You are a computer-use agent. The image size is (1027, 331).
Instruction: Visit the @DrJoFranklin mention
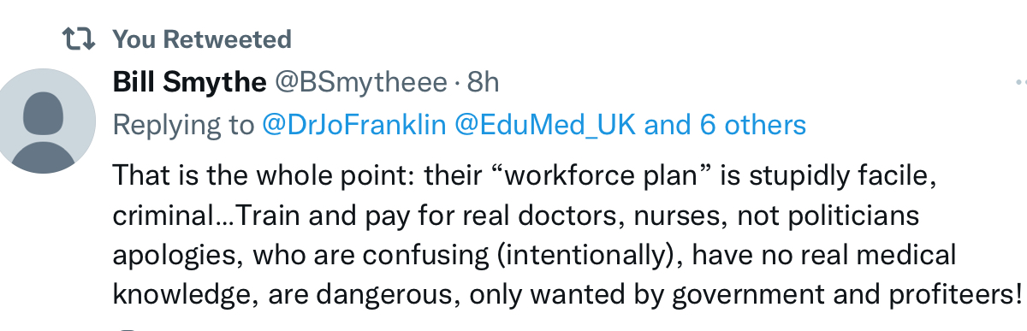(353, 126)
